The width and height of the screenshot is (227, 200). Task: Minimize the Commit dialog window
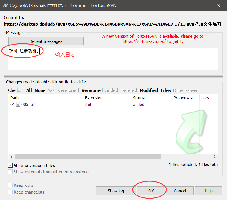[x=185, y=5]
